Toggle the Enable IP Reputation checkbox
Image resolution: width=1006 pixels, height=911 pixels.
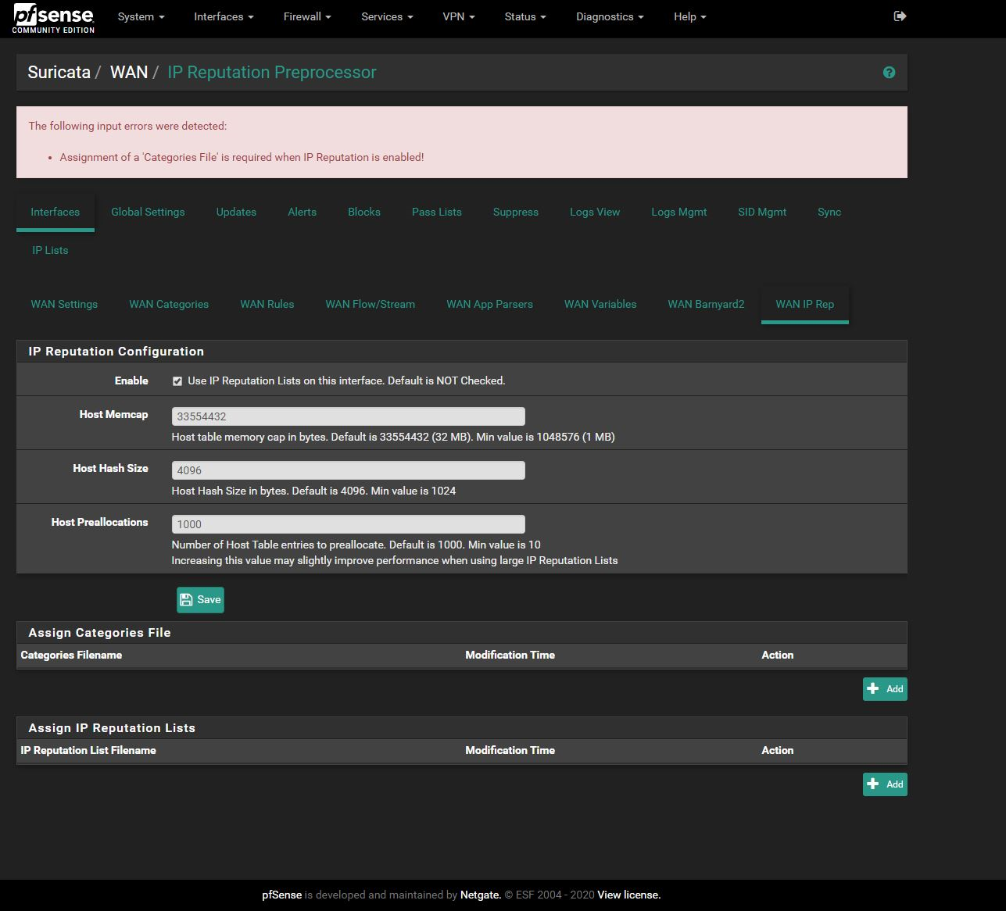click(177, 381)
